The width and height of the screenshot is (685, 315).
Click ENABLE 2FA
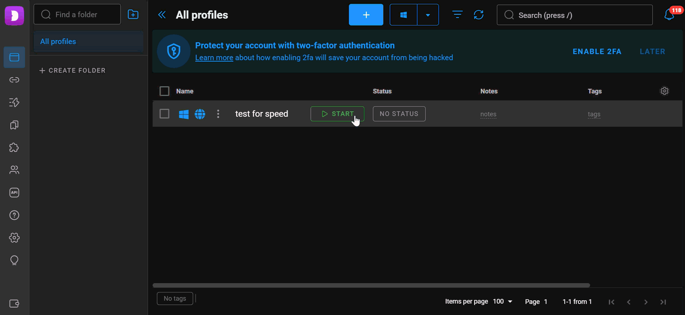tap(597, 52)
